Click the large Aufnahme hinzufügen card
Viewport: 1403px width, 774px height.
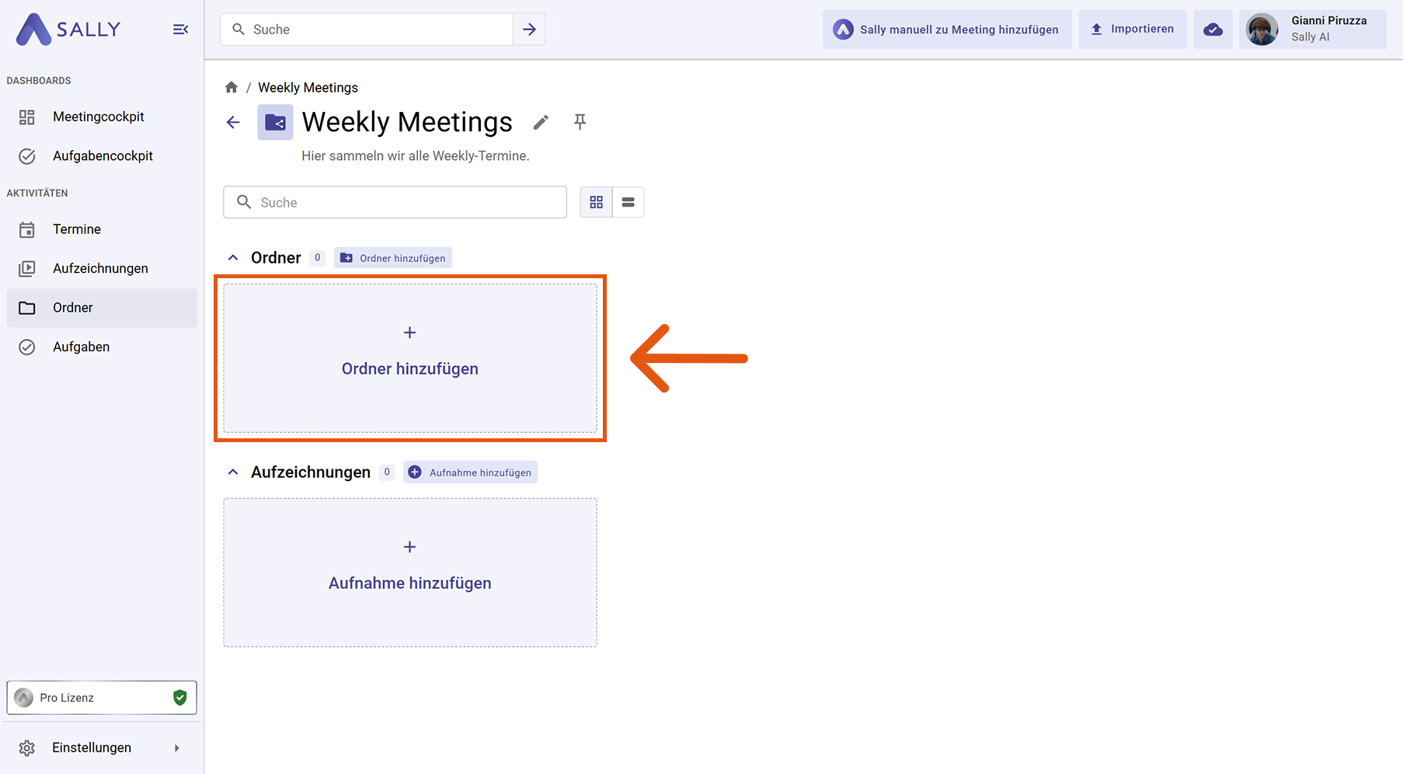coord(410,572)
